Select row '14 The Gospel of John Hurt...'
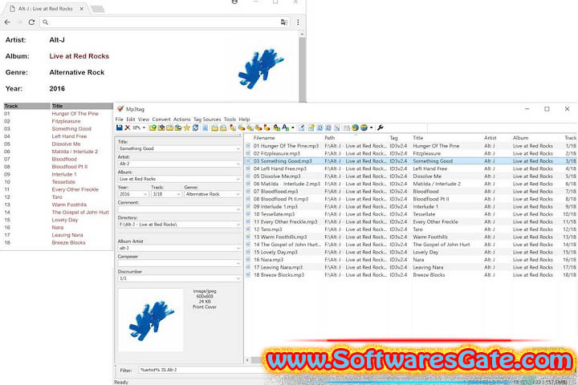The height and width of the screenshot is (385, 578). 410,245
